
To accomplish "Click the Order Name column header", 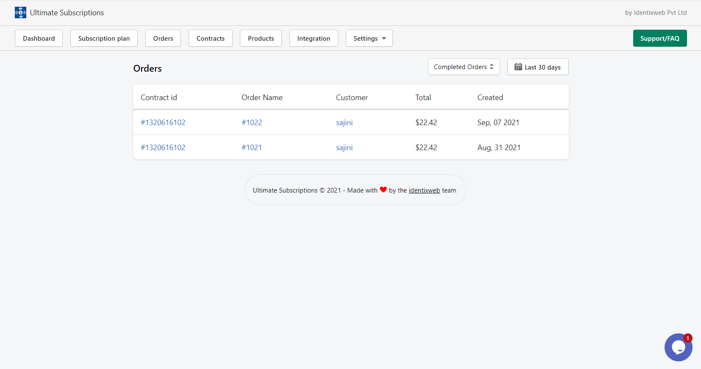I will click(262, 98).
